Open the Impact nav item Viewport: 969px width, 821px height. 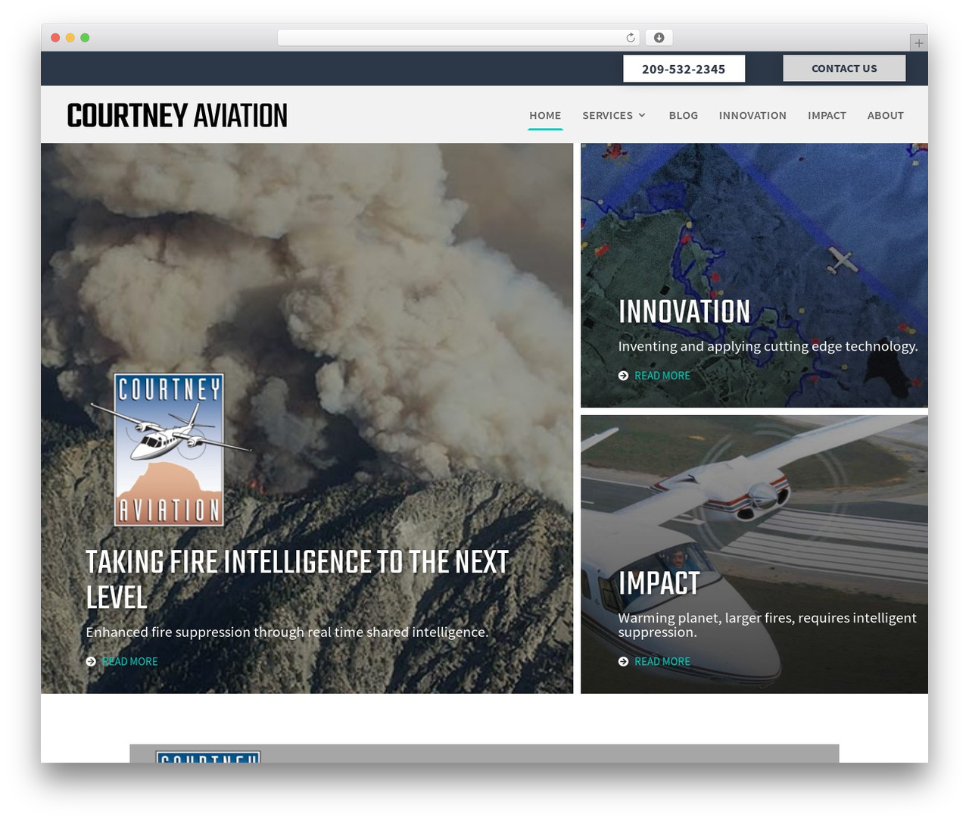pyautogui.click(x=827, y=115)
